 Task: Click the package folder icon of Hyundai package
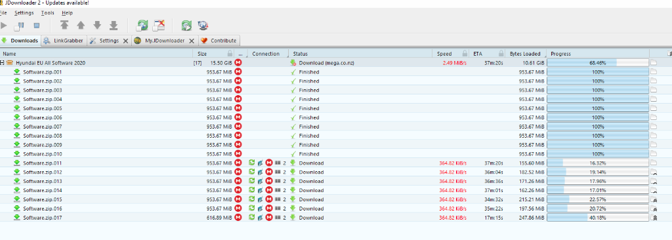(9, 63)
